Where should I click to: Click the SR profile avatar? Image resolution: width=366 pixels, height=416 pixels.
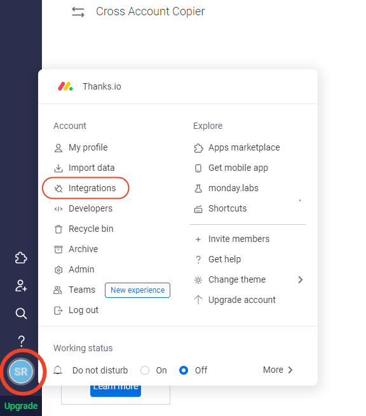click(x=21, y=372)
